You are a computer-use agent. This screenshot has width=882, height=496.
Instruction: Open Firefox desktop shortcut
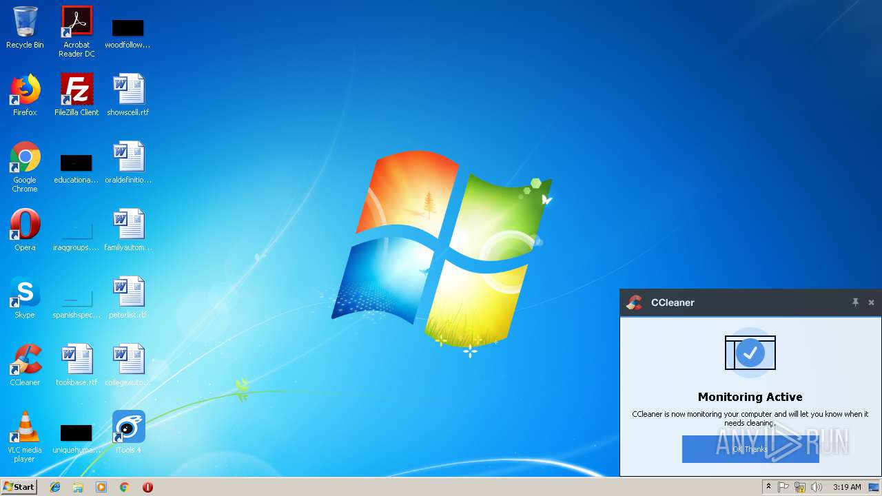(25, 95)
